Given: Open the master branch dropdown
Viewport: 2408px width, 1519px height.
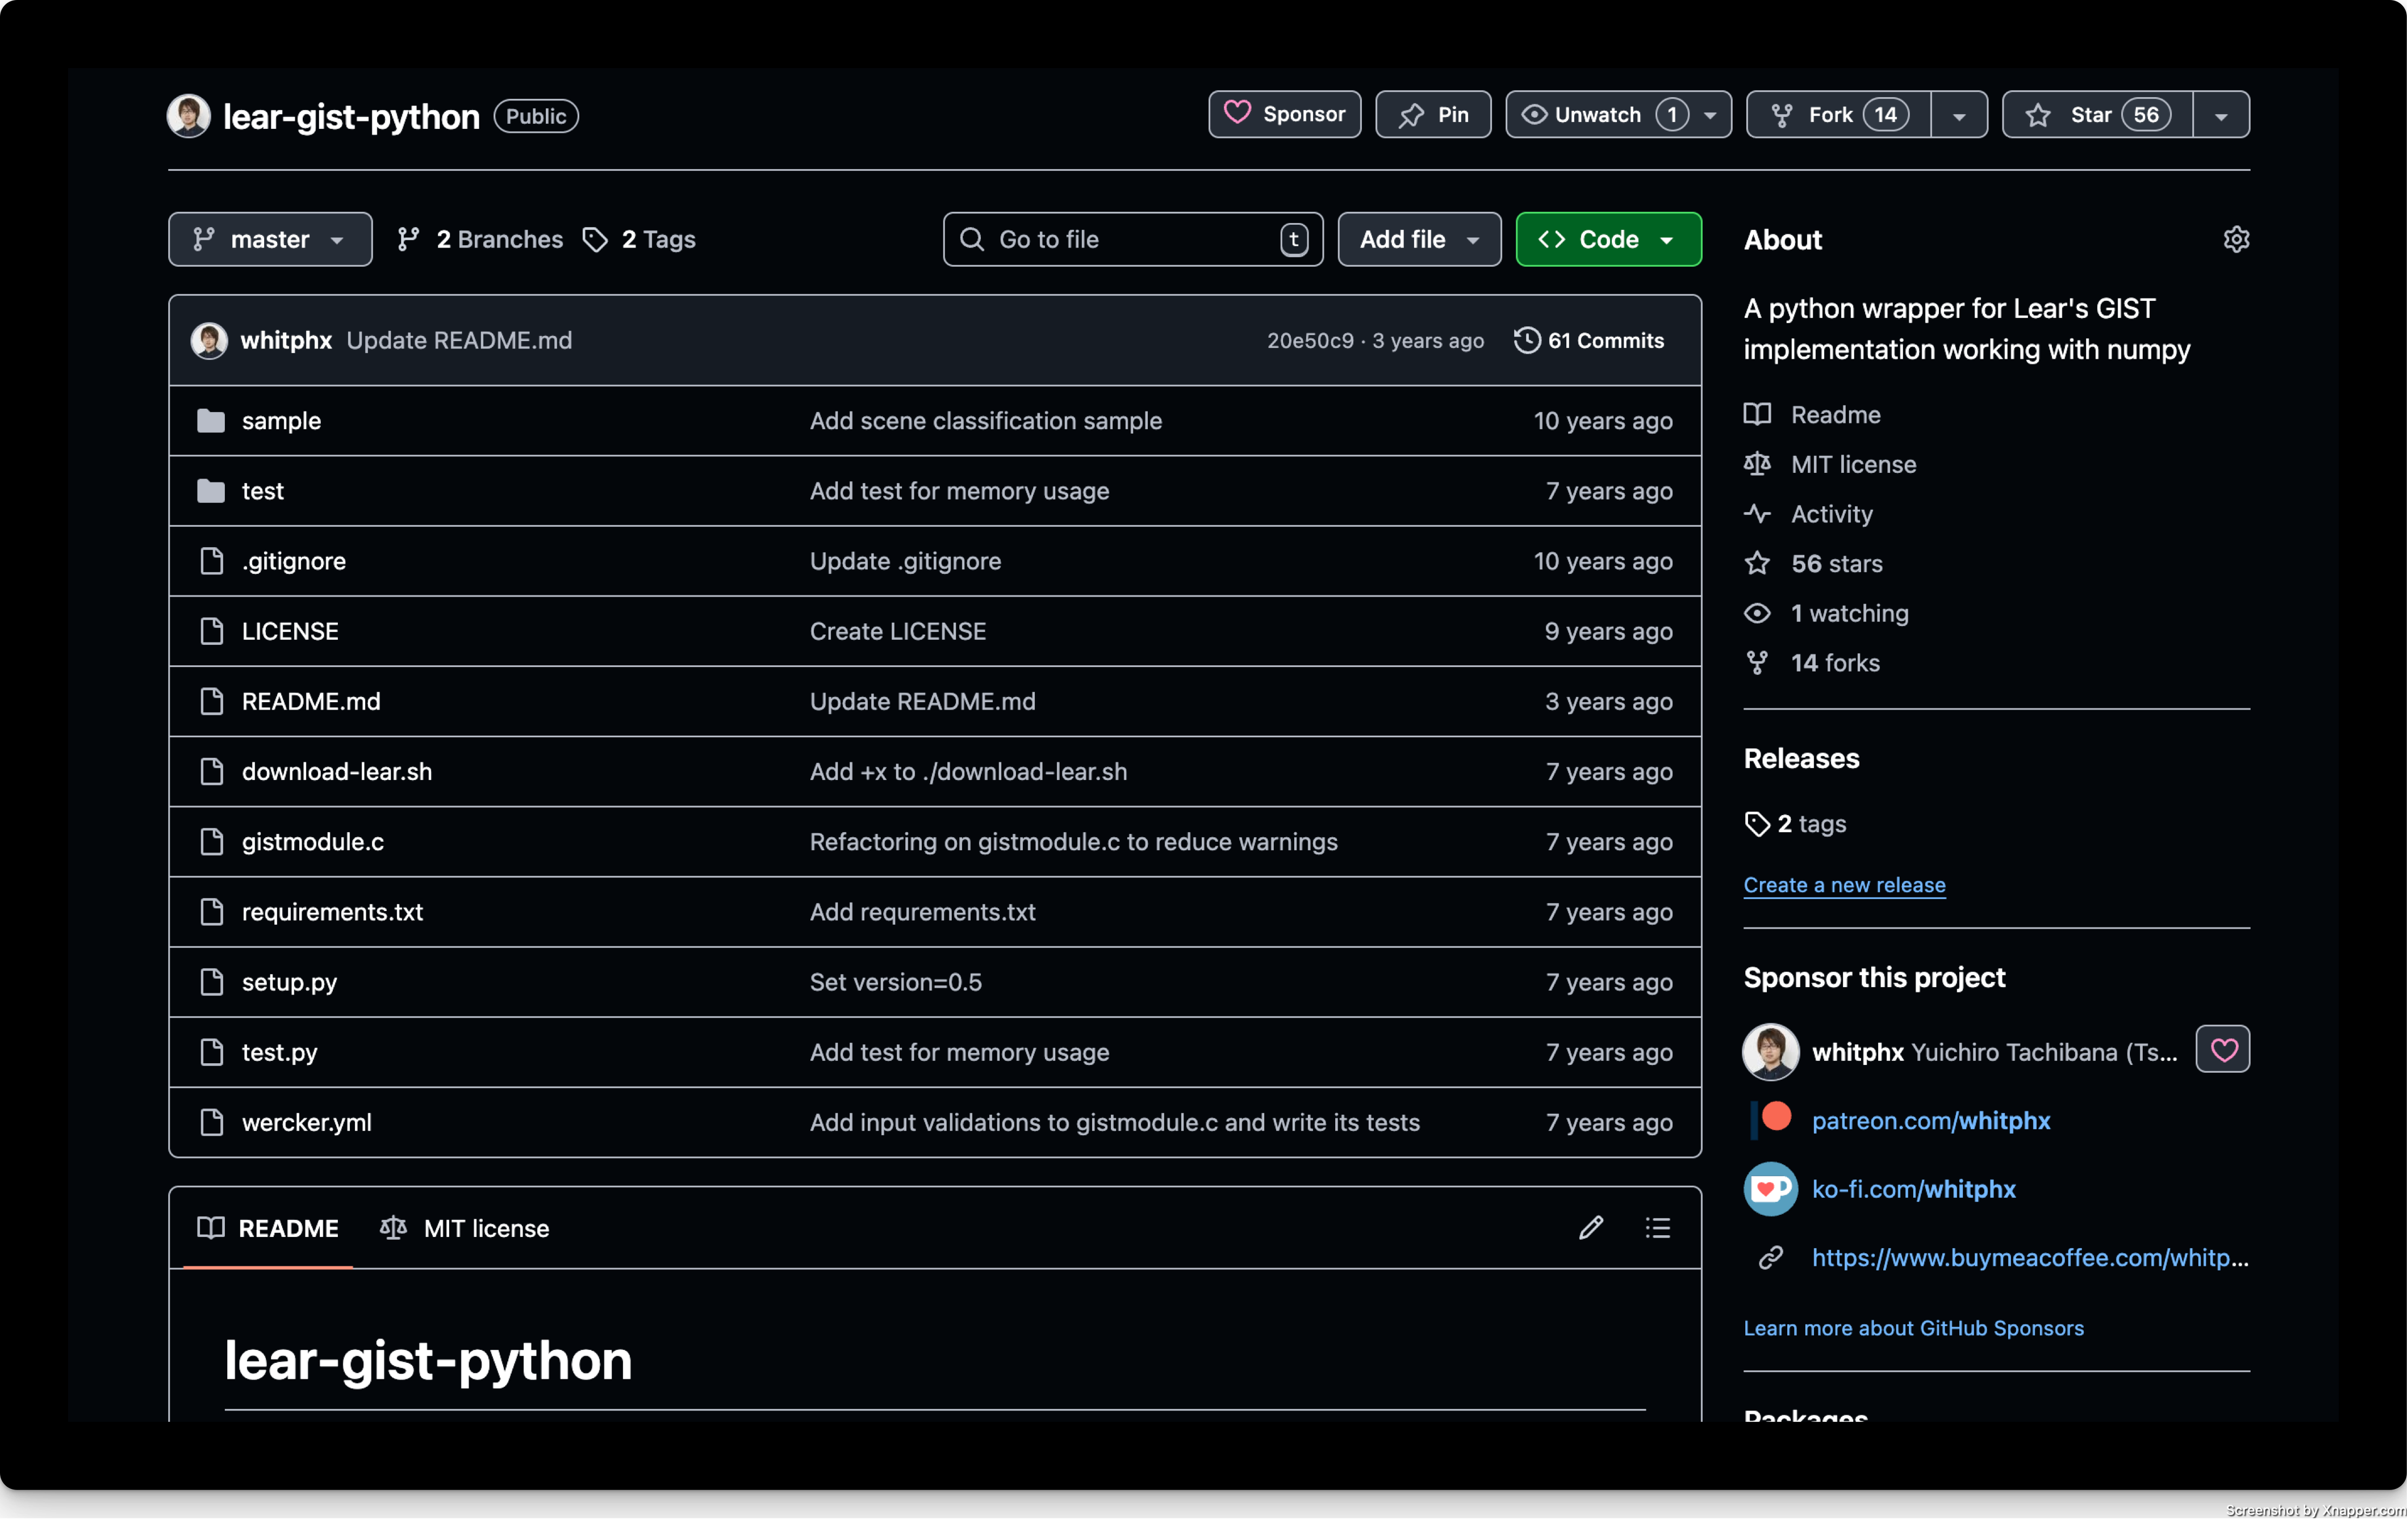Looking at the screenshot, I should click(270, 240).
